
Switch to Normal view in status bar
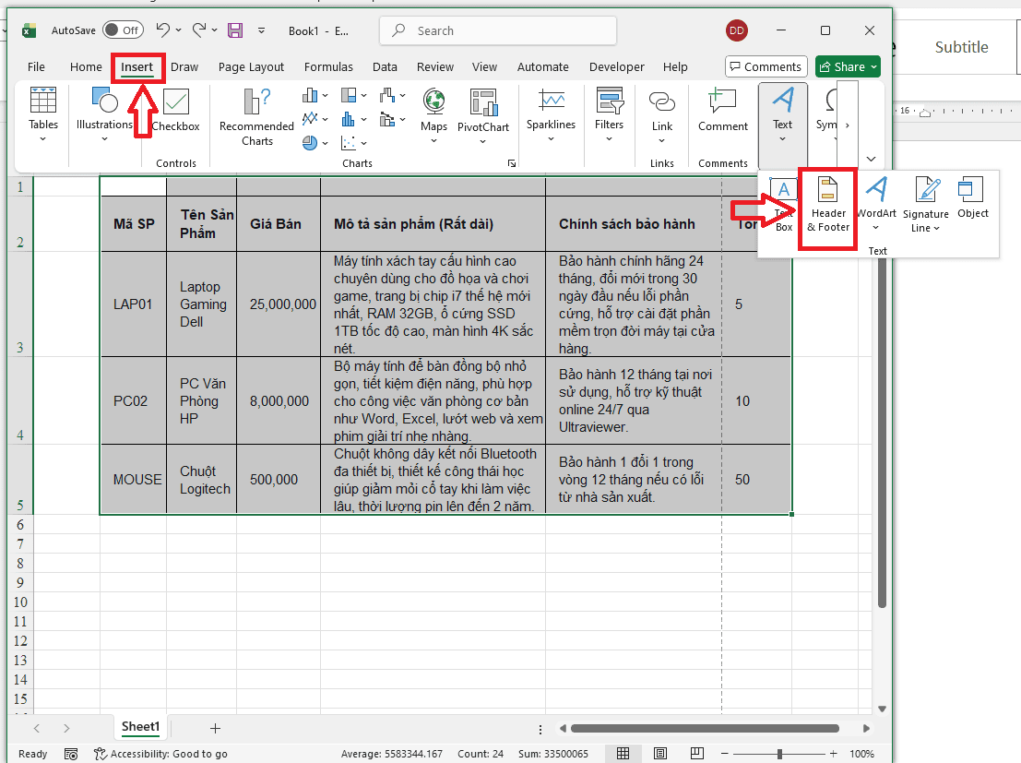coord(623,753)
